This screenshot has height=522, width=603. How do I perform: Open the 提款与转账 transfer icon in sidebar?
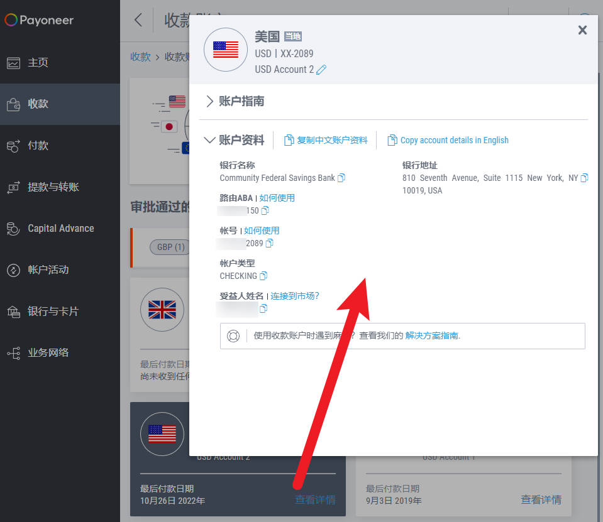click(x=13, y=187)
